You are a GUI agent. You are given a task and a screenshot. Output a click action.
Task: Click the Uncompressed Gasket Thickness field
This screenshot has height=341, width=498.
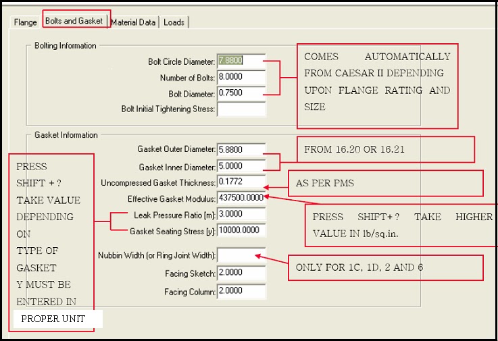coord(241,182)
